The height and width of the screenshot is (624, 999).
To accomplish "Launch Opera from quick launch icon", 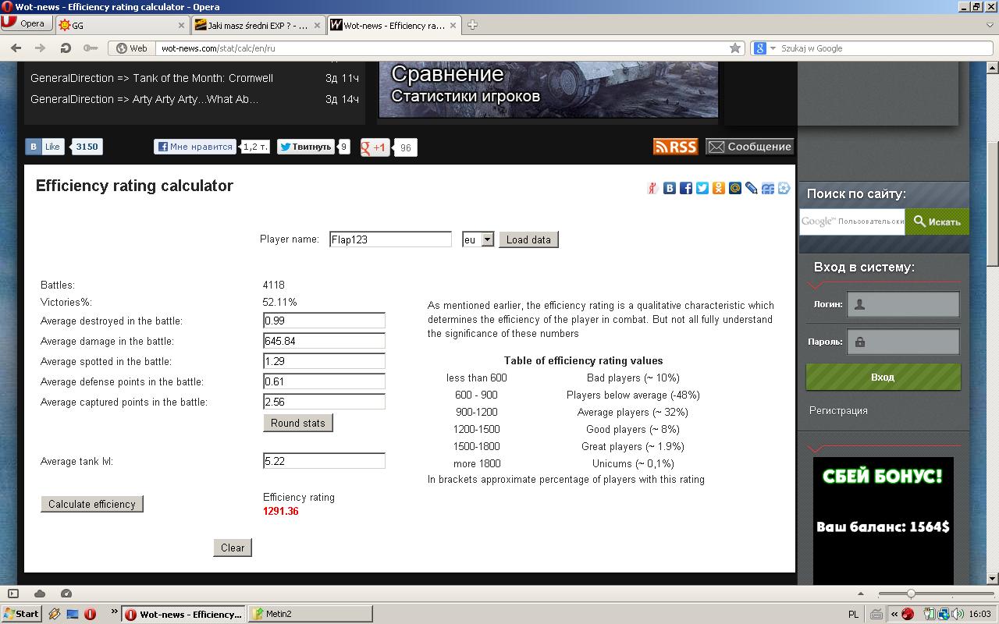I will coord(91,614).
